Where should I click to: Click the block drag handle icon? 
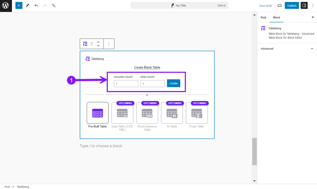[92, 44]
